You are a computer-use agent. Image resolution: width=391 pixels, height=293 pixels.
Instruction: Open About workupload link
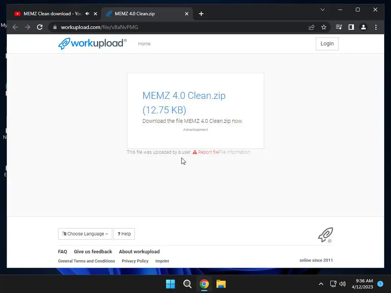[x=139, y=252]
